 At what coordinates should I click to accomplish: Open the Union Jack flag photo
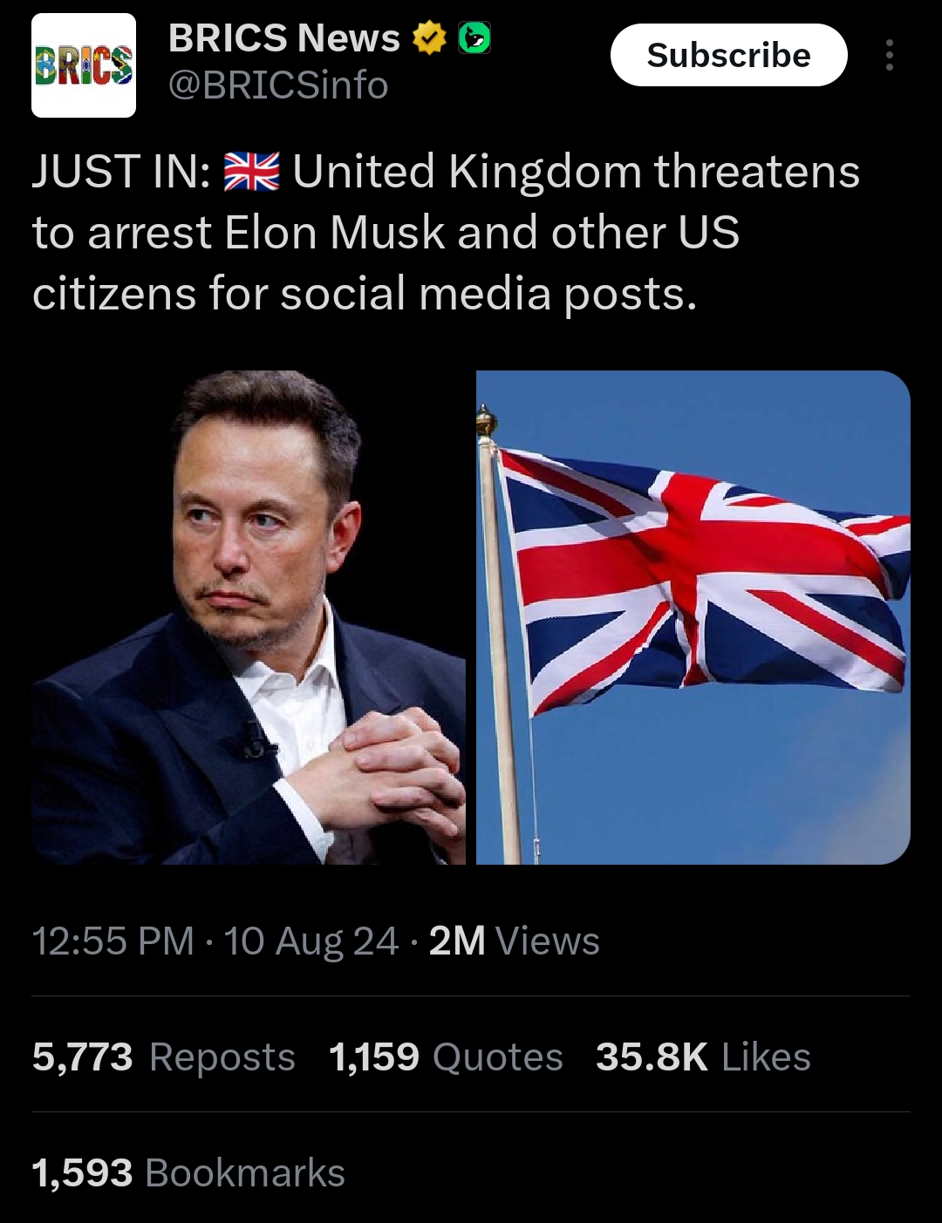(x=693, y=617)
